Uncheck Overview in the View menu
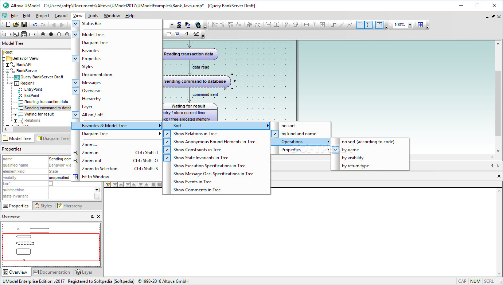Viewport: 503px width, 285px height. click(117, 91)
